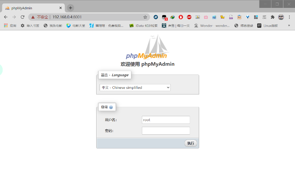The image size is (295, 195).
Task: Click the 不安全 security warning indicator
Action: [x=40, y=17]
